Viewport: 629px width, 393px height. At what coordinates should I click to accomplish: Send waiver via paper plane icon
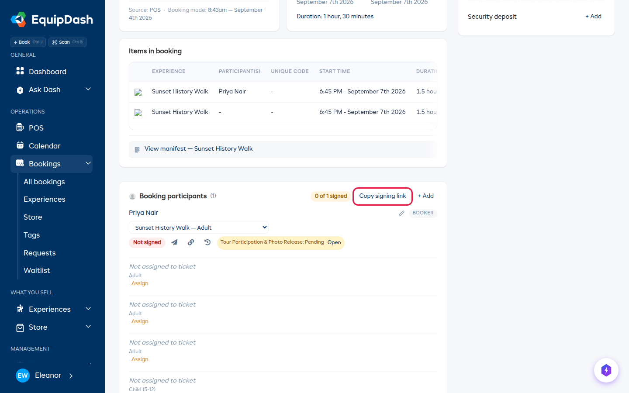click(174, 242)
